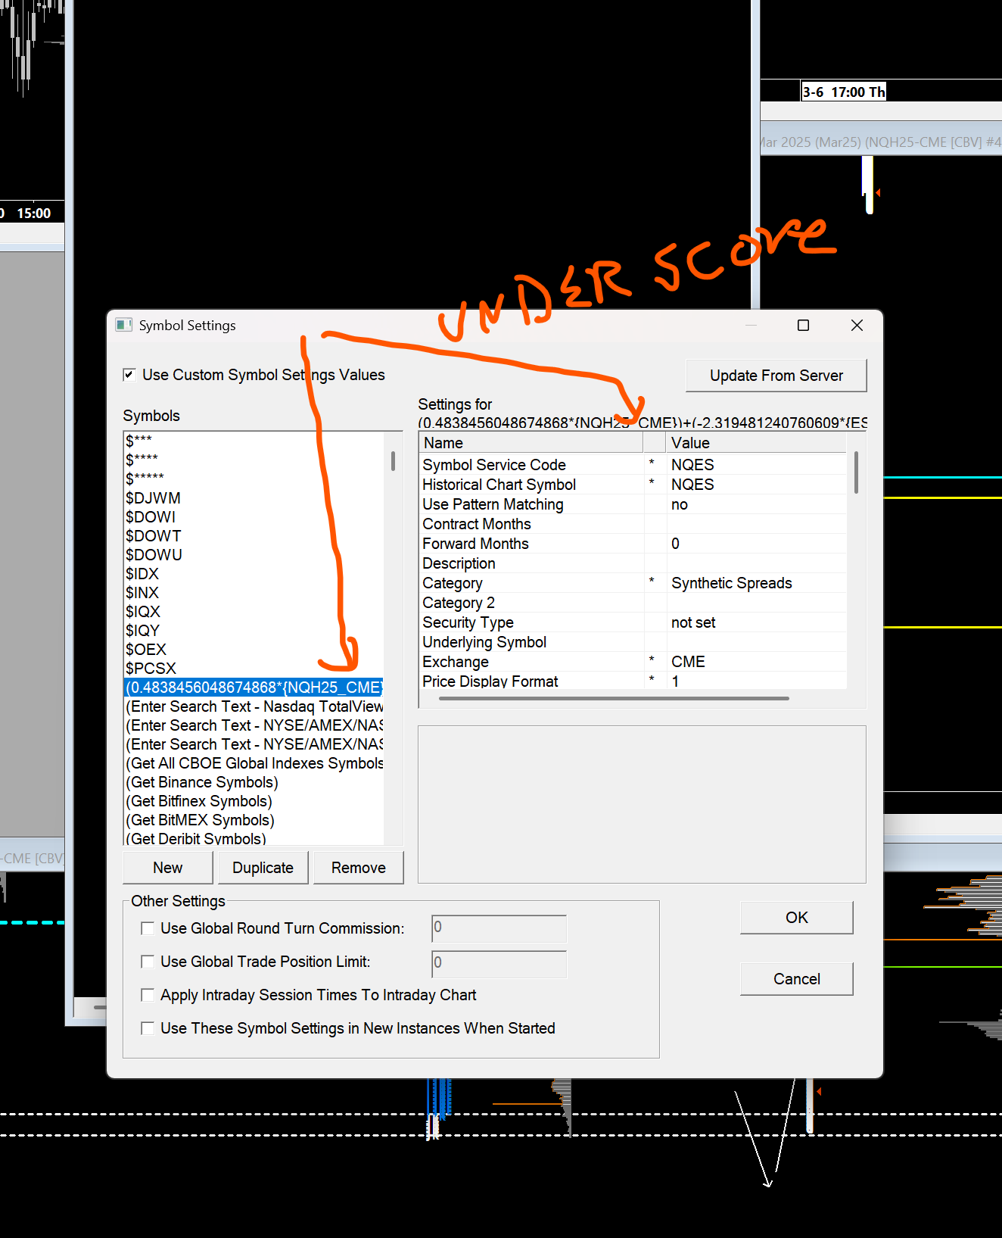Select the Nasdaq TotalView search entry
Image resolution: width=1002 pixels, height=1238 pixels.
pyautogui.click(x=254, y=706)
